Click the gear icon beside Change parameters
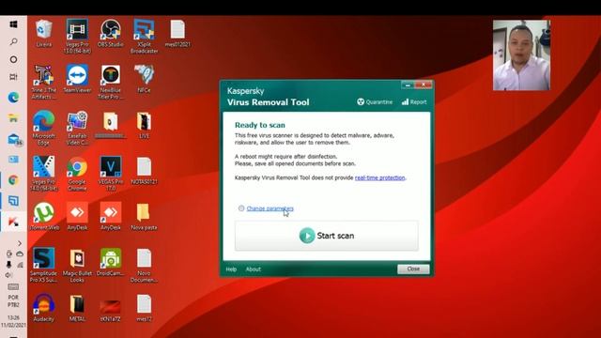Viewport: 601px width, 338px height. point(241,208)
